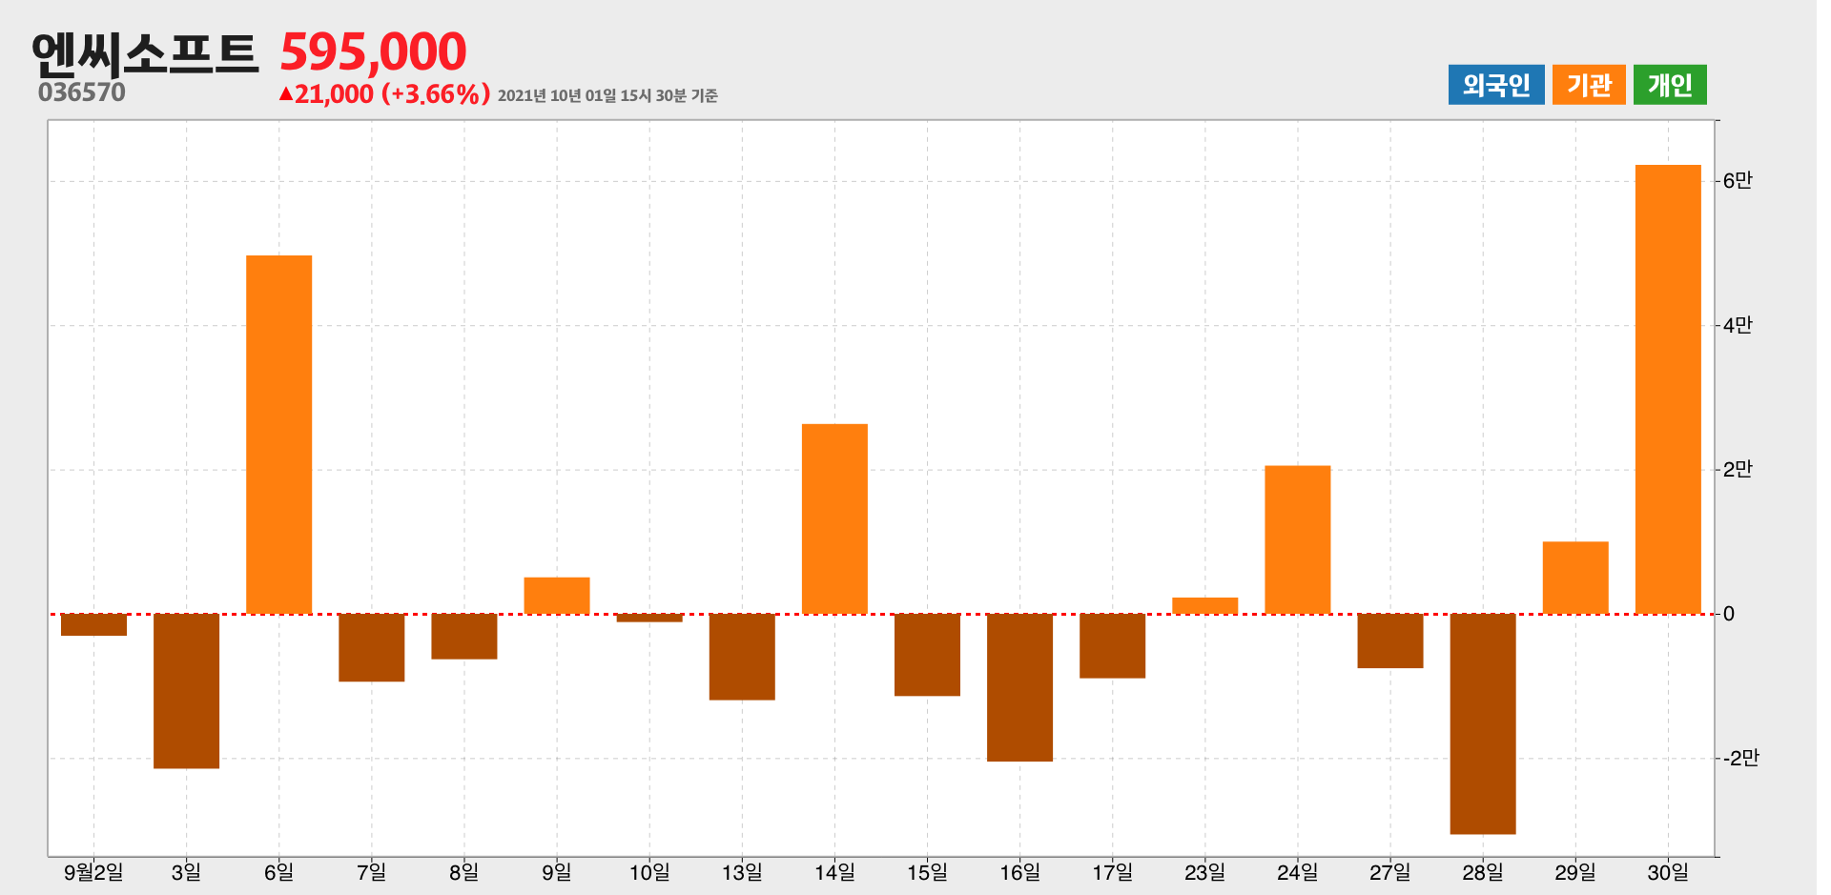Click the x-axis label 3일
1831x895 pixels.
pos(186,872)
